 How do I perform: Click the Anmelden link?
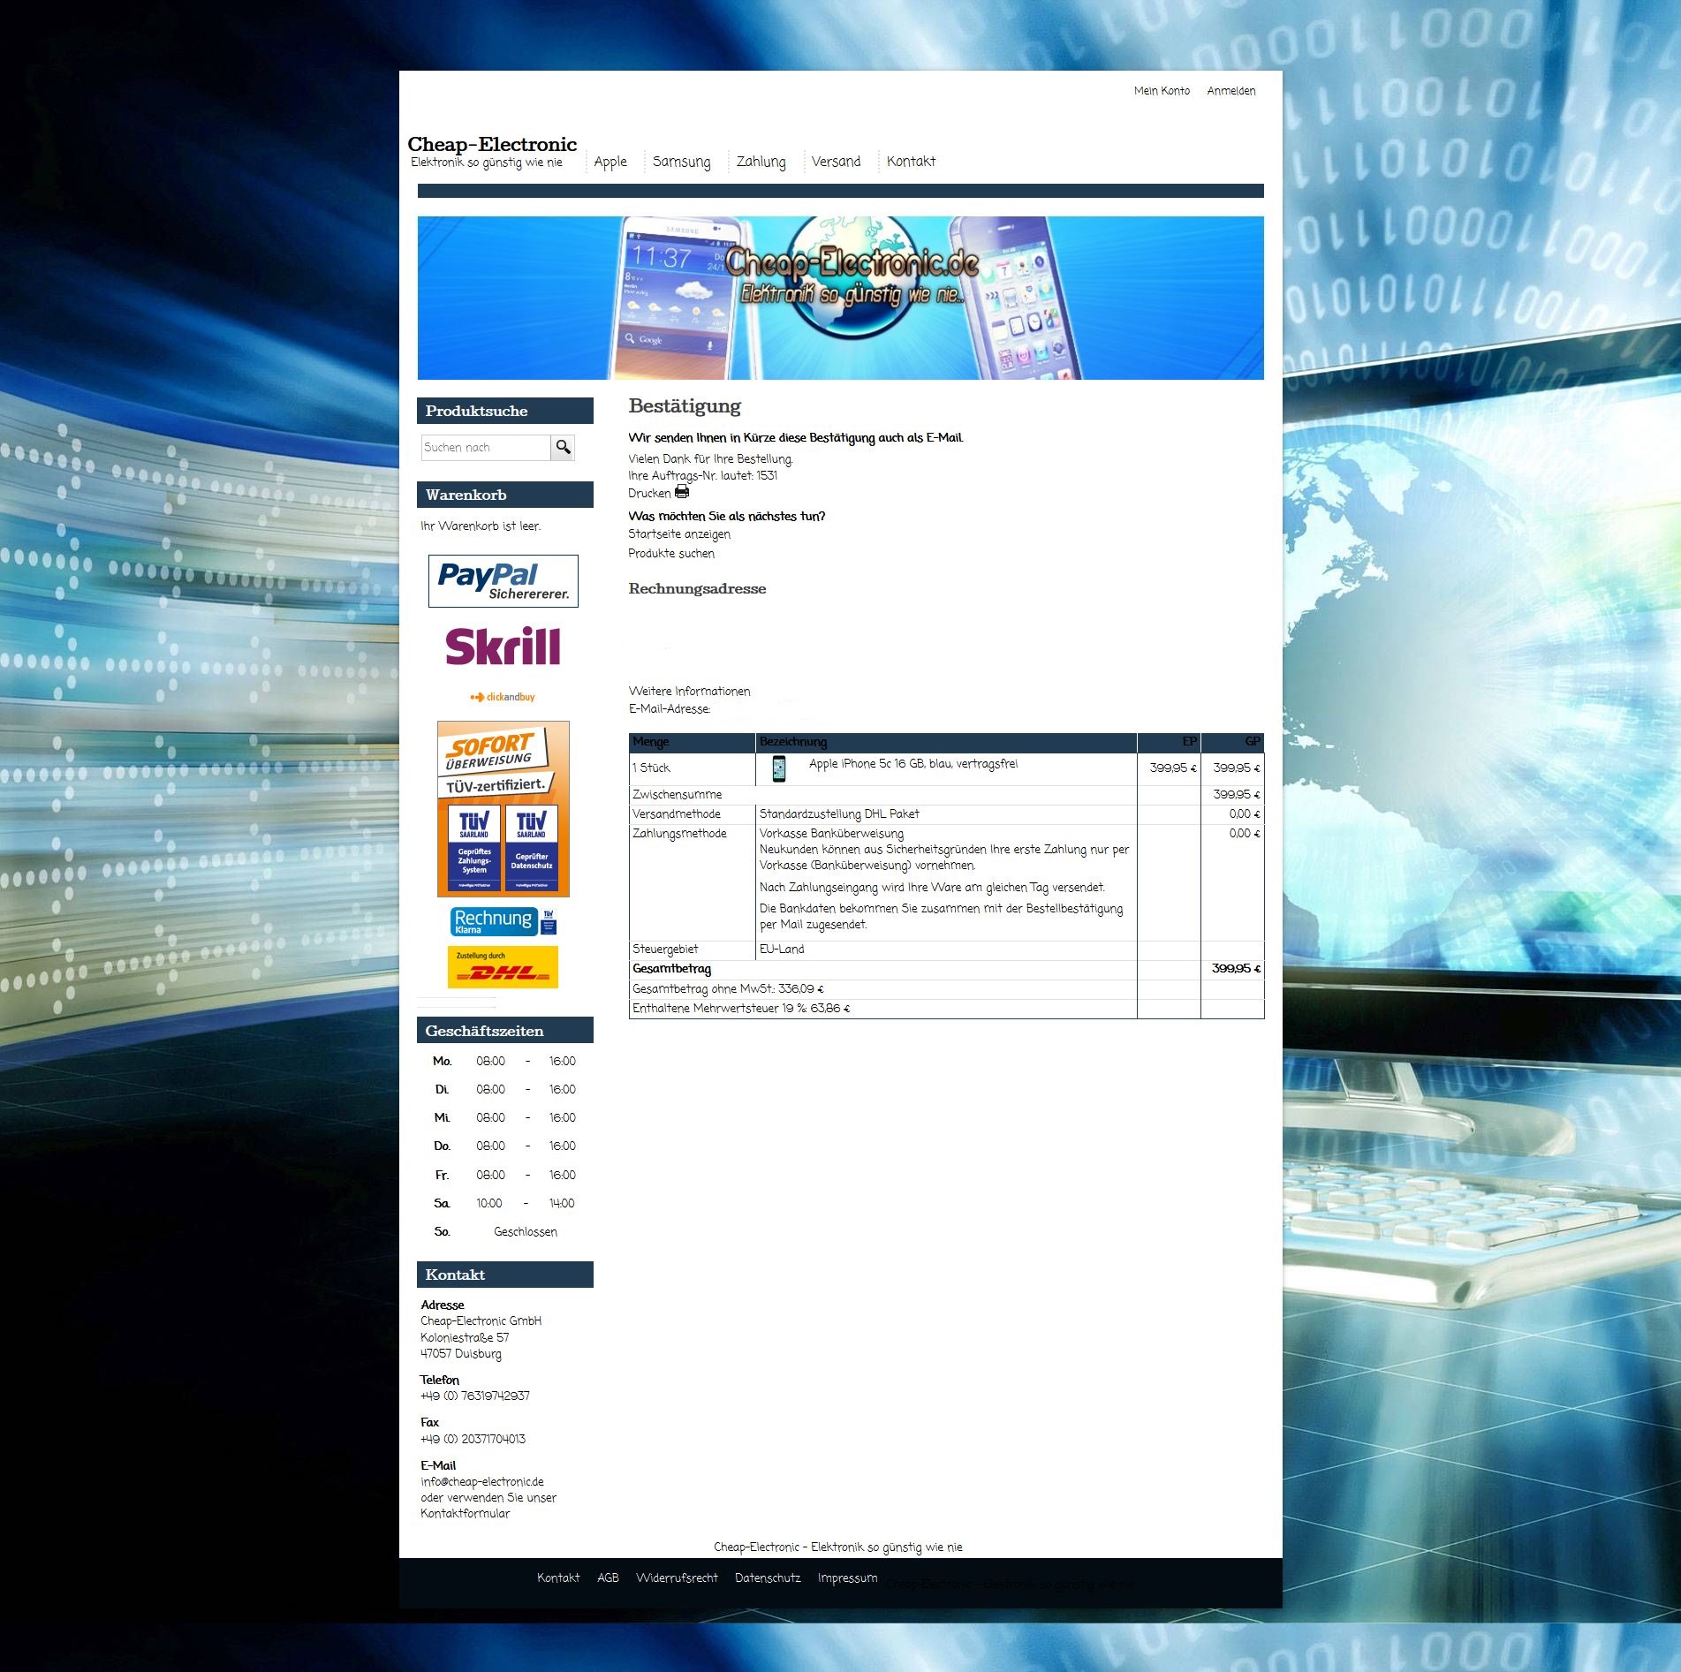tap(1230, 91)
